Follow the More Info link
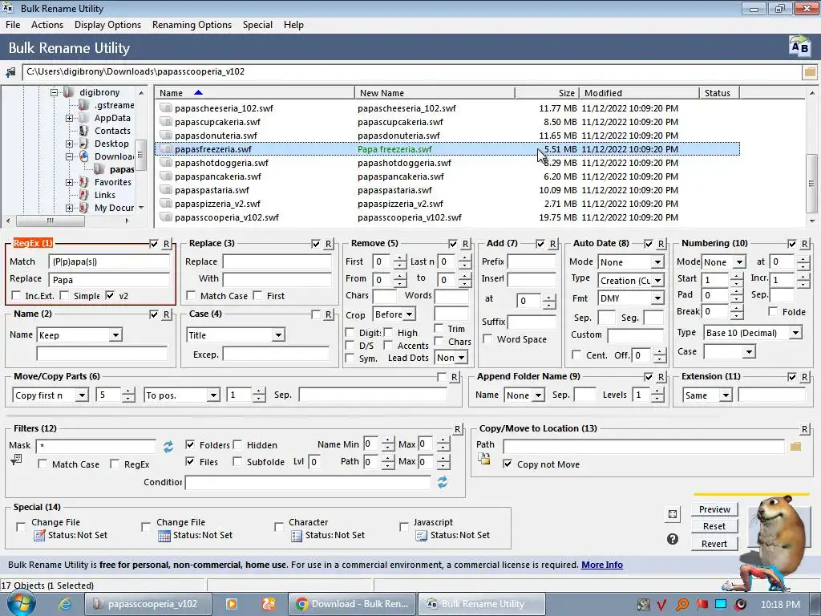Viewport: 821px width, 616px height. point(602,565)
